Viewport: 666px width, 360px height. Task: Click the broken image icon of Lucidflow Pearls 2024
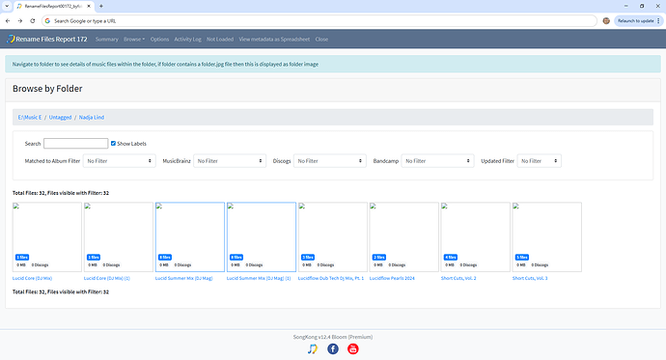click(x=373, y=207)
